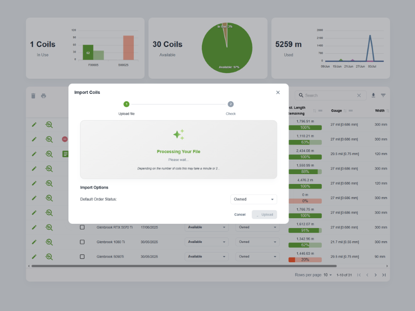
Task: Click the trash delete icon in the toolbar
Action: tap(33, 96)
